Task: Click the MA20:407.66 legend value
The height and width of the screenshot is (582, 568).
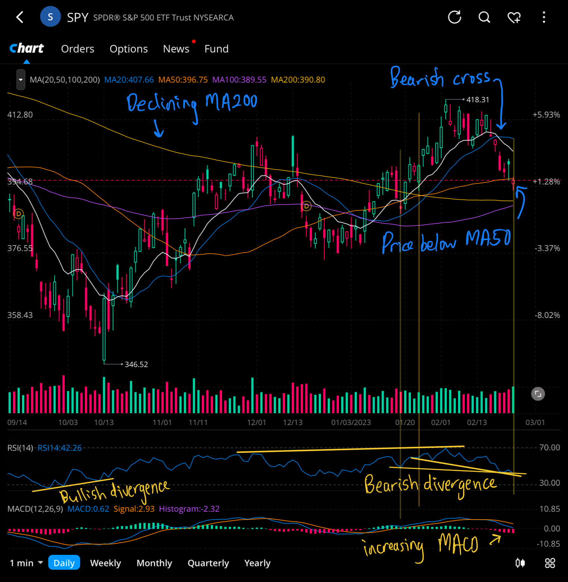Action: pos(129,80)
